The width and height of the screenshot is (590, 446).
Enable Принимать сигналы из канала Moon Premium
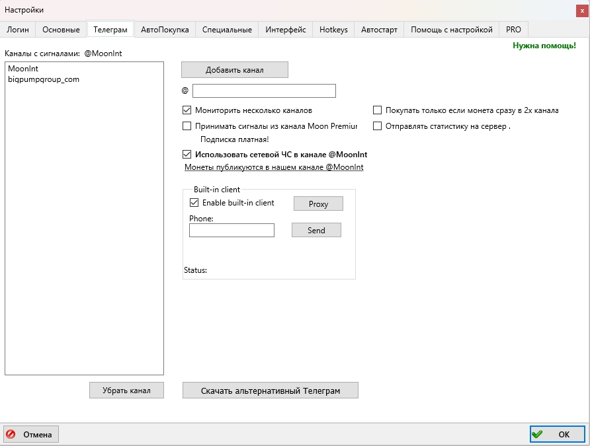click(187, 126)
